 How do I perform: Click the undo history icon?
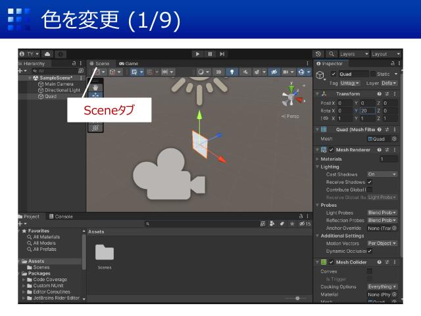pos(318,54)
